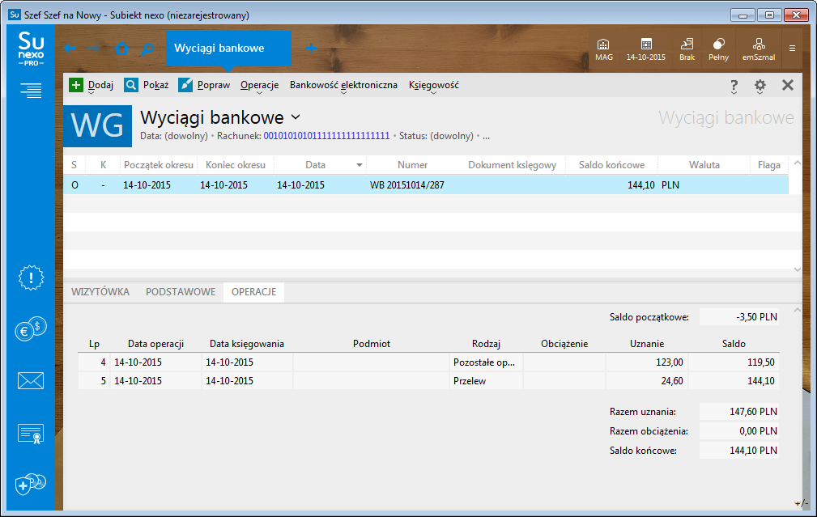
Task: Click the +/- toggle at bottom right
Action: [x=802, y=503]
